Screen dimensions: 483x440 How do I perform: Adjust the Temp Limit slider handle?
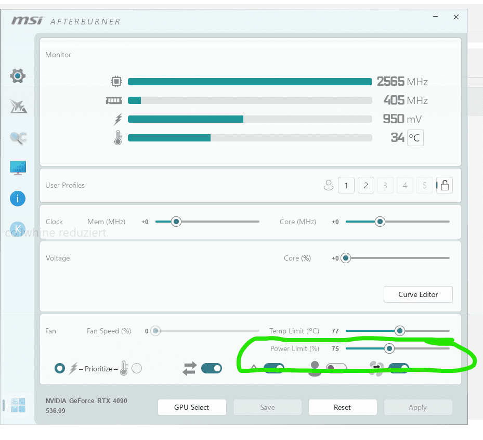tap(399, 331)
